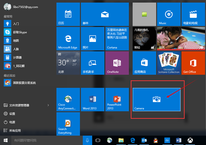Image resolution: width=206 pixels, height=145 pixels.
Task: Show All apps (所有应用)
Action: 12,131
